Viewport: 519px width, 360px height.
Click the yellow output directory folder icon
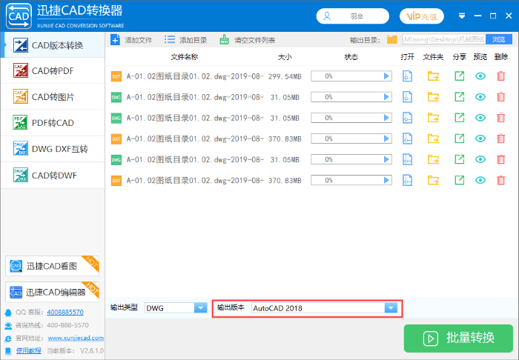(x=392, y=40)
